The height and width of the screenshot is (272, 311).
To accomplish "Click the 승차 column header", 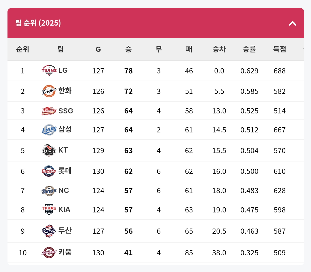I will coord(219,49).
